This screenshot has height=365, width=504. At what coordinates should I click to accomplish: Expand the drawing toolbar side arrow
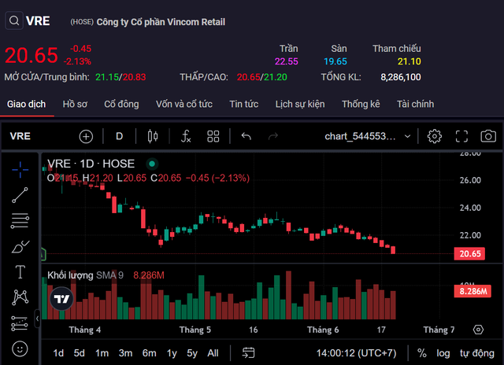click(x=38, y=318)
